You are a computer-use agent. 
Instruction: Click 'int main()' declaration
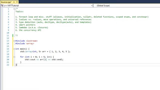(21, 49)
